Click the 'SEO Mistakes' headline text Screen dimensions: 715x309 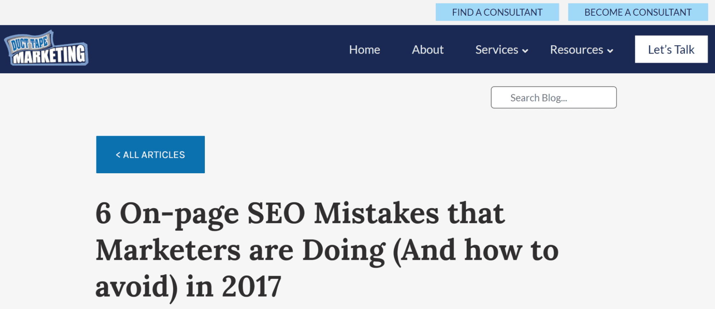tap(343, 213)
